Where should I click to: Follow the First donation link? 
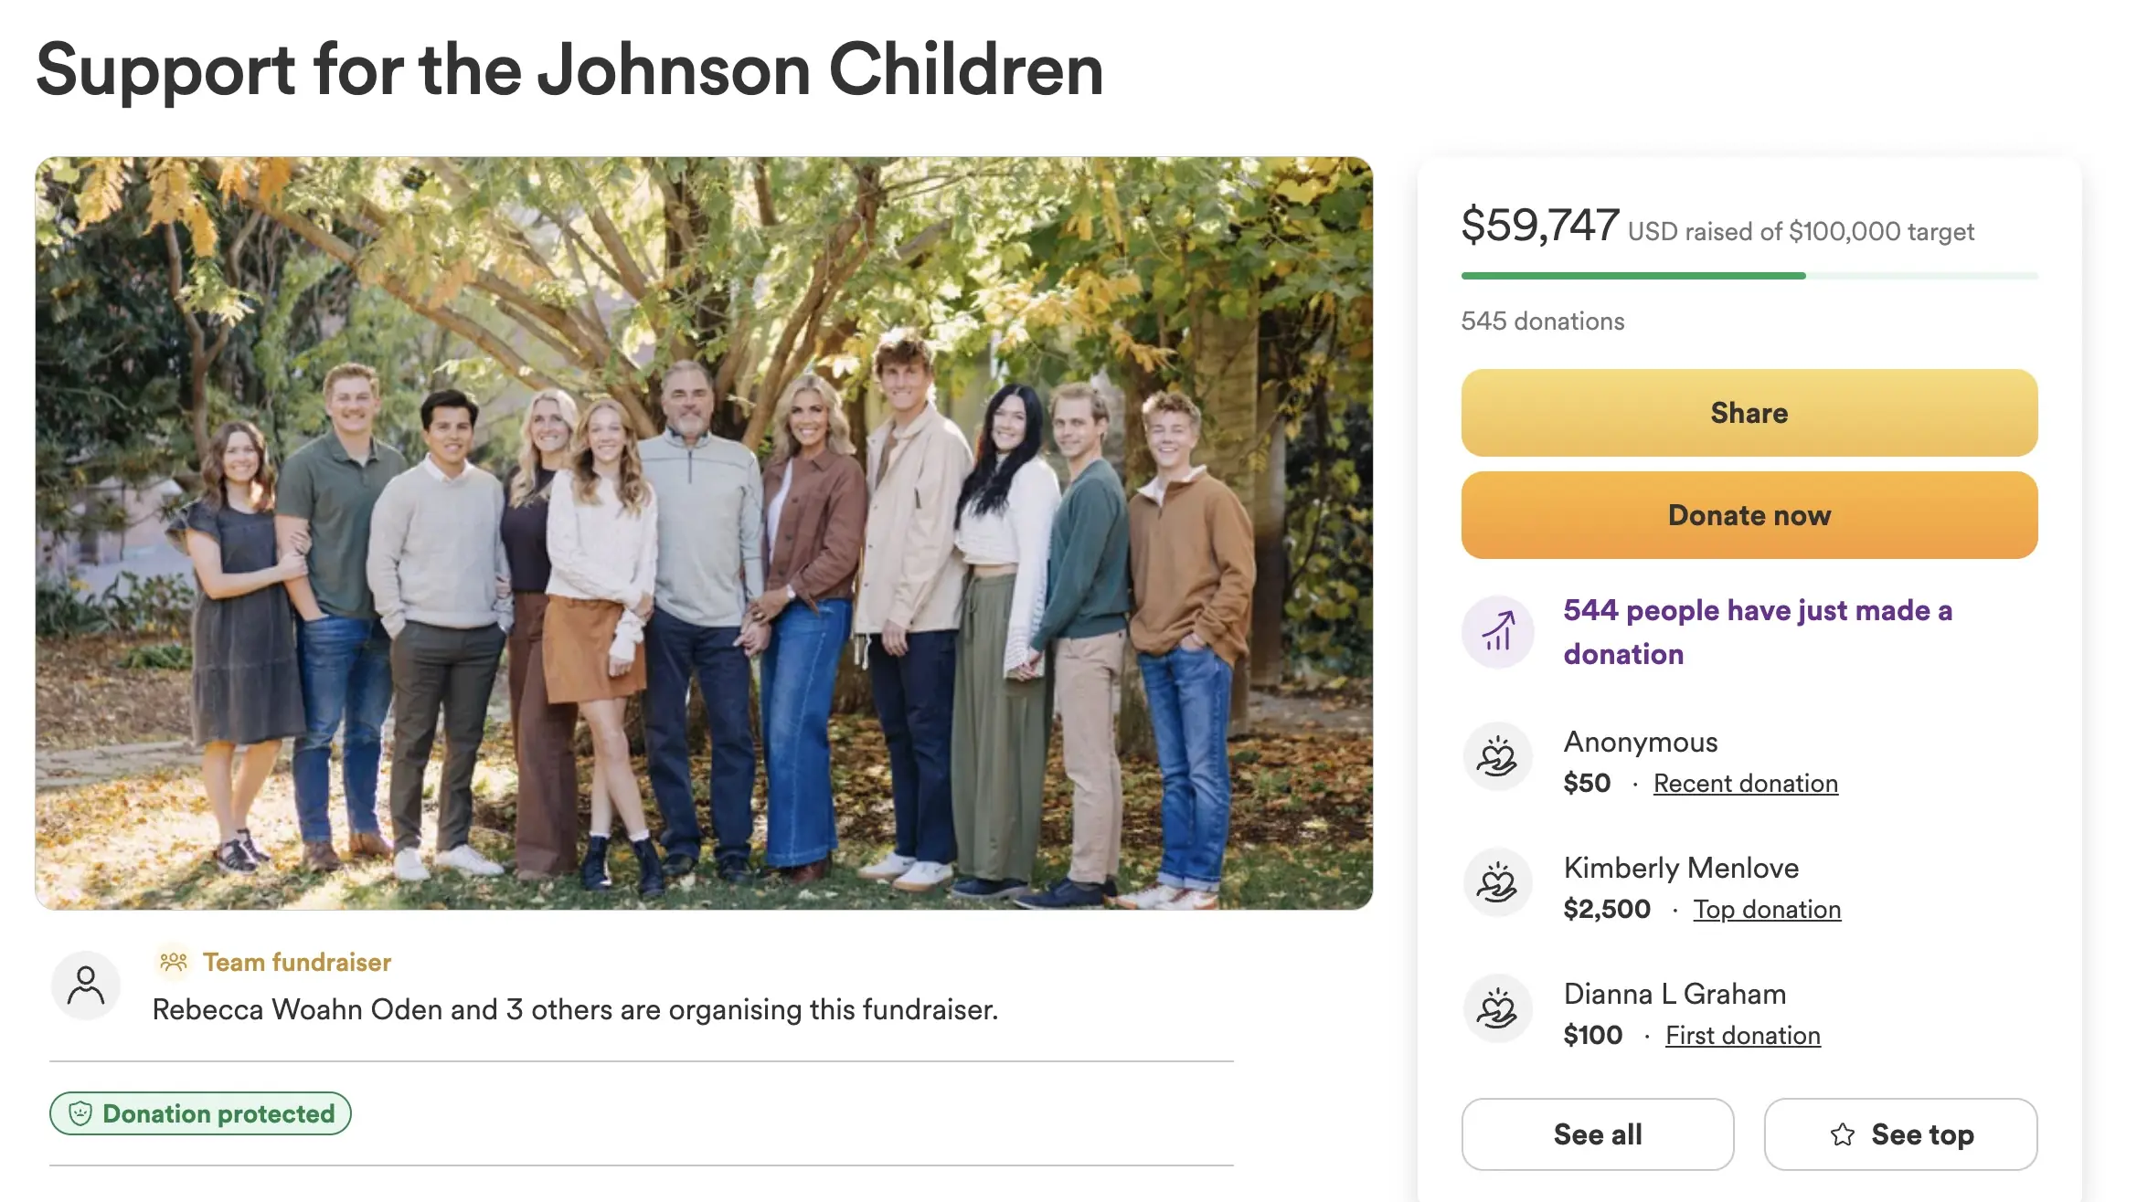(x=1742, y=1036)
